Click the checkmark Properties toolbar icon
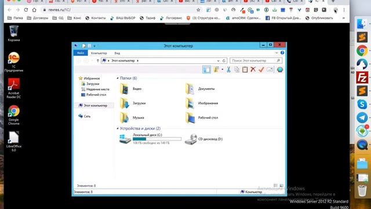 261,70
